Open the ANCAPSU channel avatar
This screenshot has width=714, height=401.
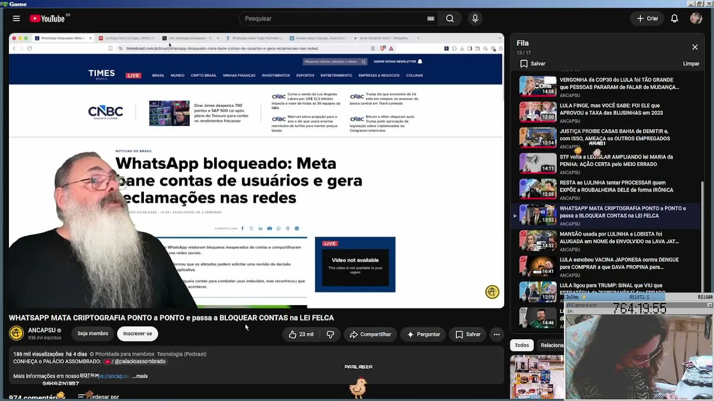[x=17, y=334]
